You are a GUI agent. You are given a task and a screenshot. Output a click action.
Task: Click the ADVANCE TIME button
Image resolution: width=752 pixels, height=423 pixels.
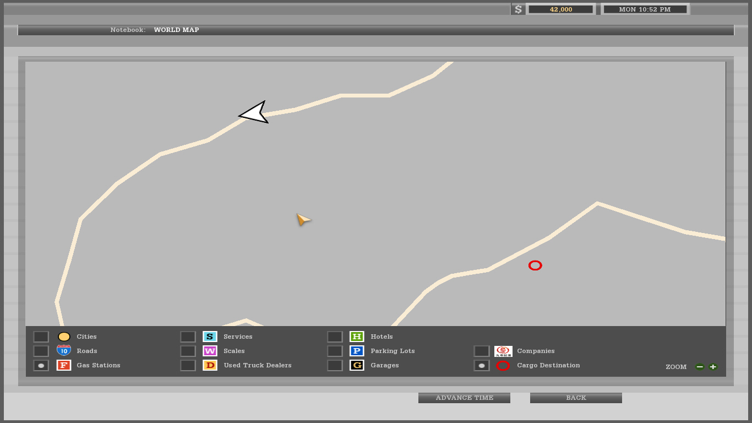coord(464,398)
